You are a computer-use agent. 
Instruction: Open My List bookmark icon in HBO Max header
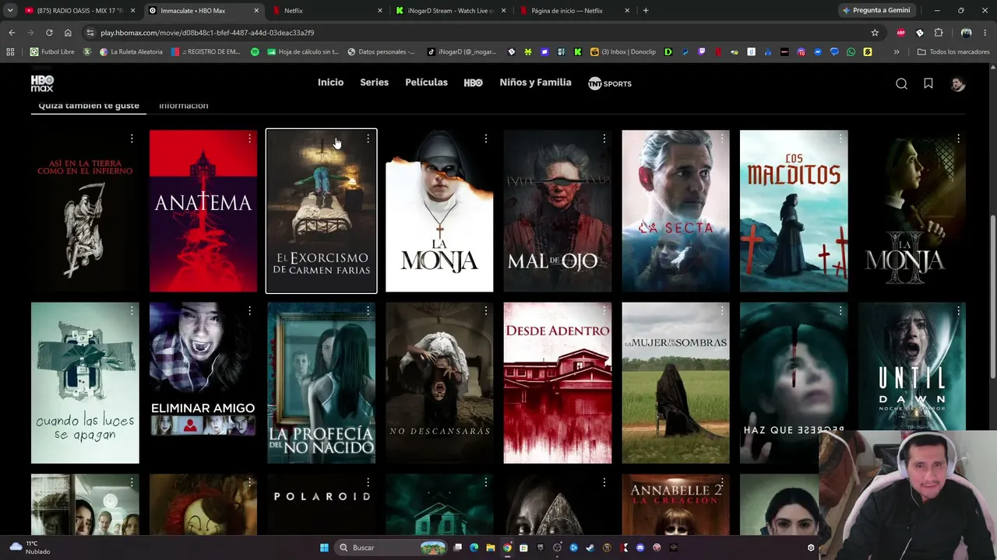click(928, 83)
